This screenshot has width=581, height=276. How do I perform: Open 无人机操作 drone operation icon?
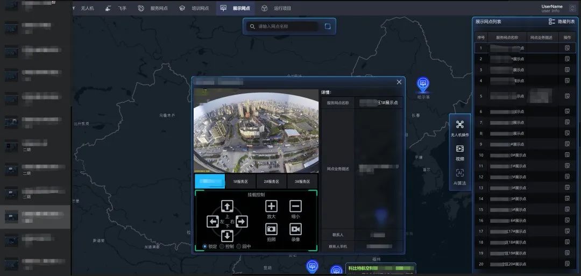pos(459,125)
